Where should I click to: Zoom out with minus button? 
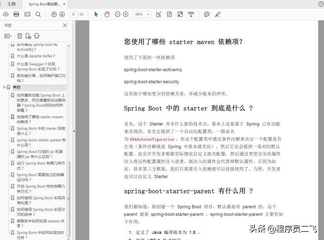pyautogui.click(x=117, y=14)
